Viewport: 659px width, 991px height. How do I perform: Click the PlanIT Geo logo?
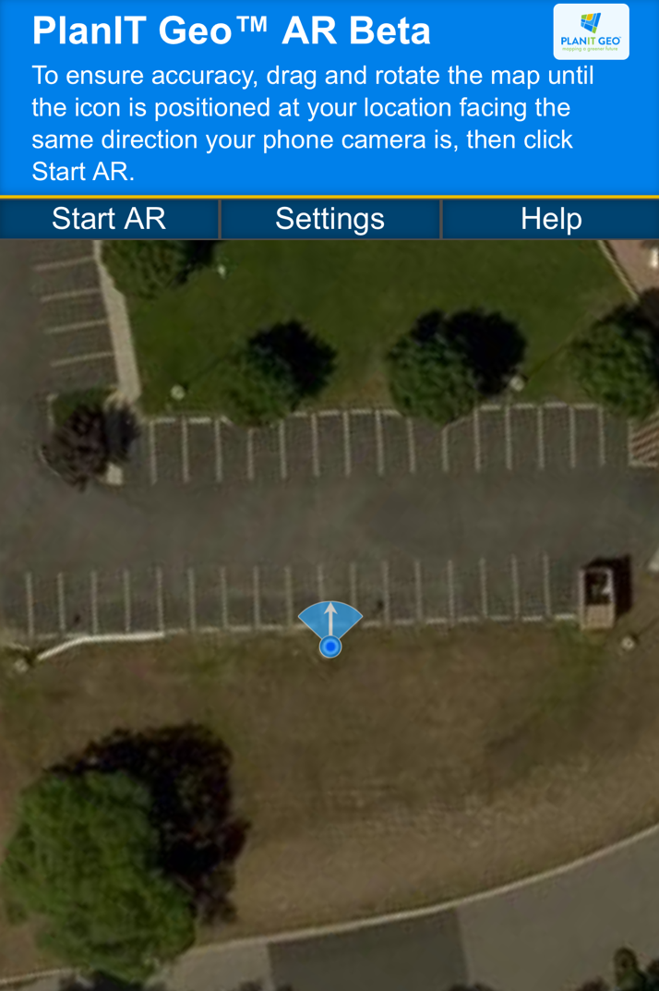(591, 31)
